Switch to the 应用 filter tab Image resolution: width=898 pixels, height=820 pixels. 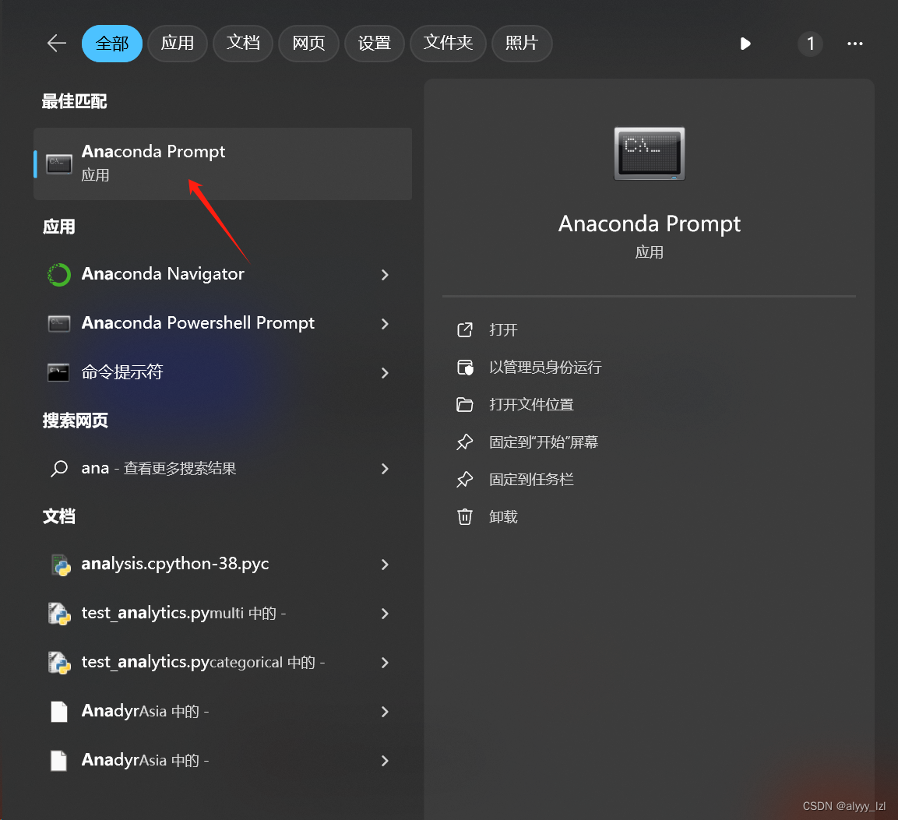[178, 44]
